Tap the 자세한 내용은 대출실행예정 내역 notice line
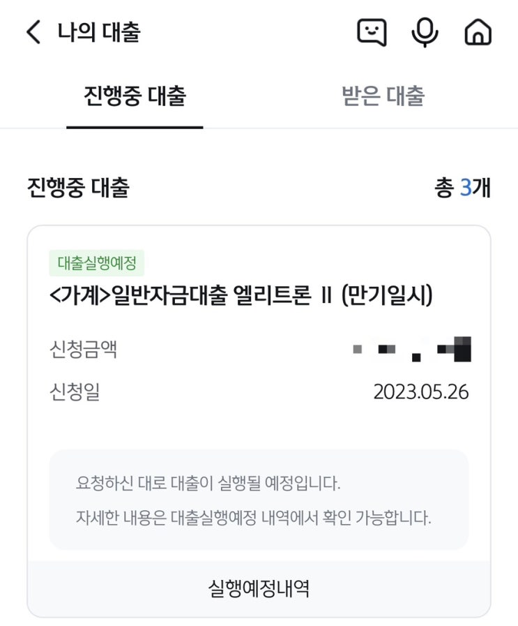This screenshot has width=518, height=626. click(254, 519)
